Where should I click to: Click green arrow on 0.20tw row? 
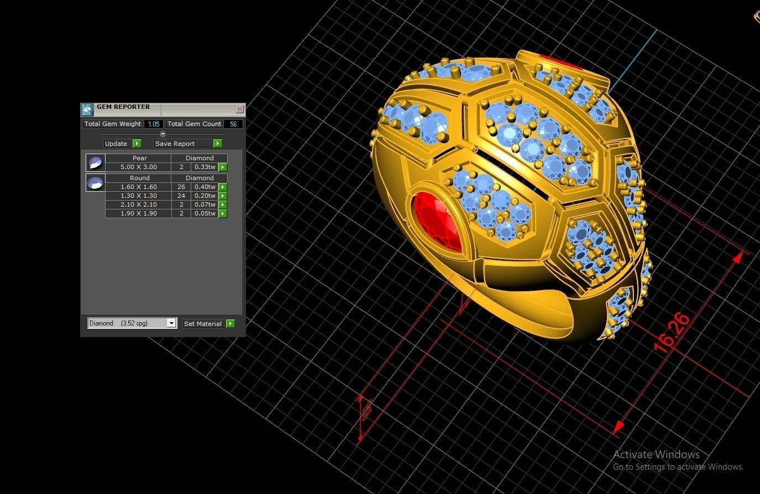[x=223, y=196]
